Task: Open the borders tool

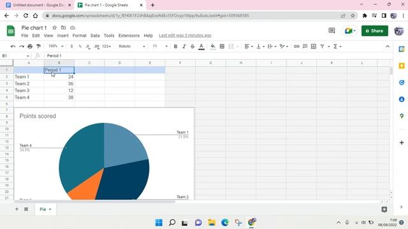Action: point(222,46)
